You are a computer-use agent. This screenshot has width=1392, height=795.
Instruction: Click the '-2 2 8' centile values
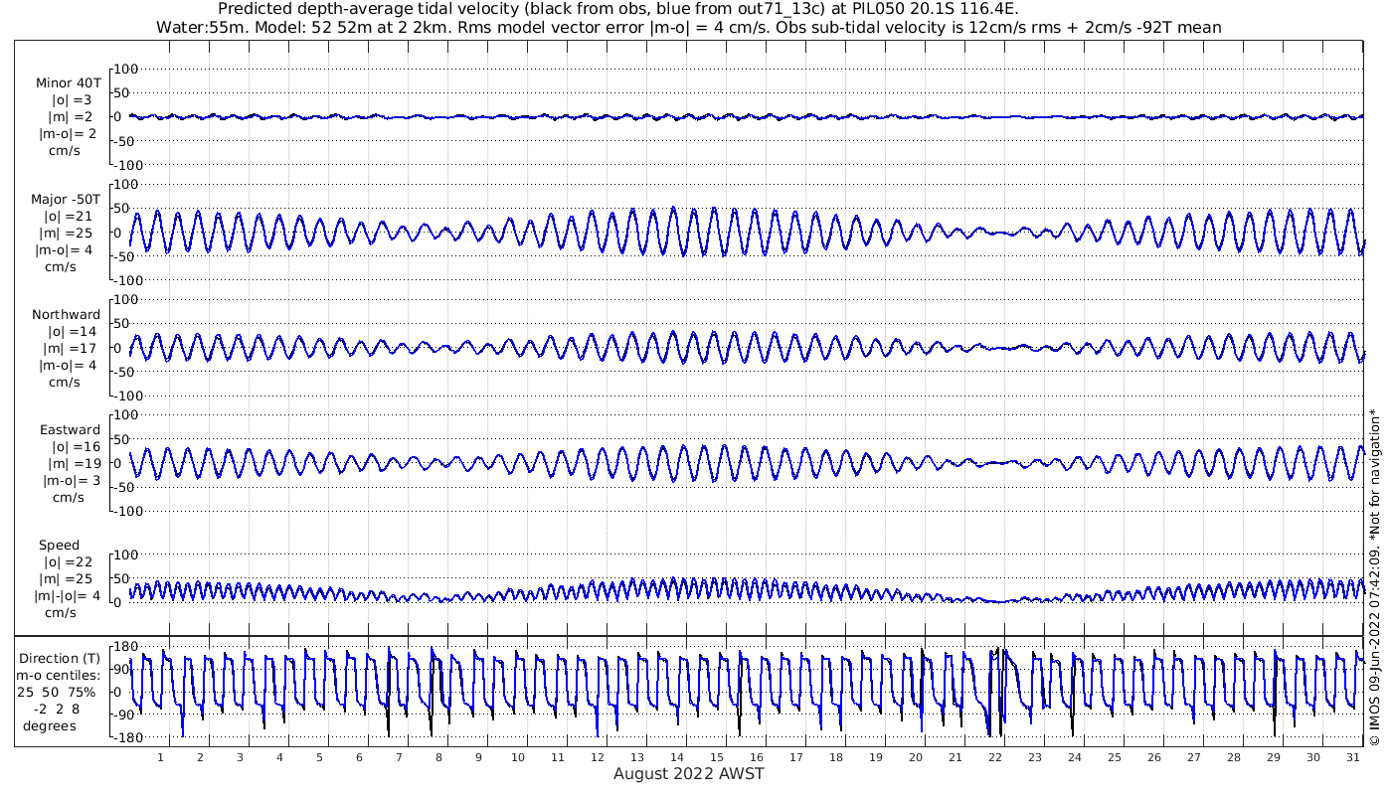click(x=56, y=709)
